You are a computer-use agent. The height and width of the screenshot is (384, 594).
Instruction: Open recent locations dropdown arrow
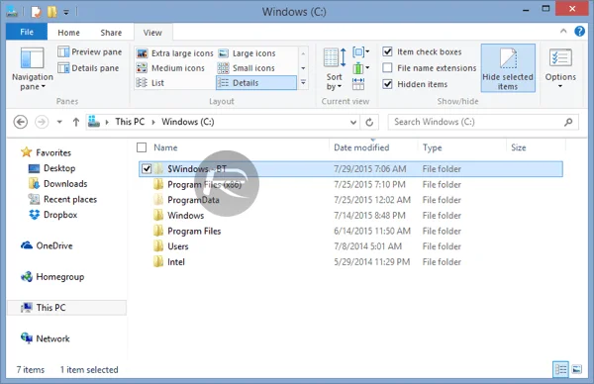click(59, 122)
